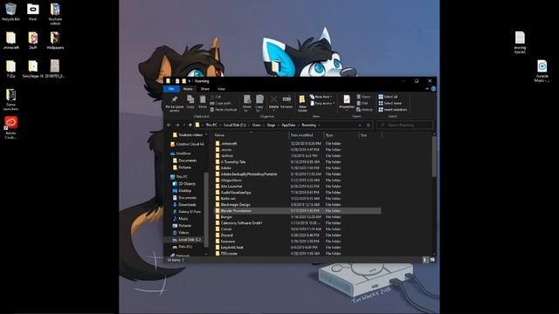Image resolution: width=559 pixels, height=314 pixels.
Task: Click Pin to Quick access in ribbon
Action: [x=175, y=103]
